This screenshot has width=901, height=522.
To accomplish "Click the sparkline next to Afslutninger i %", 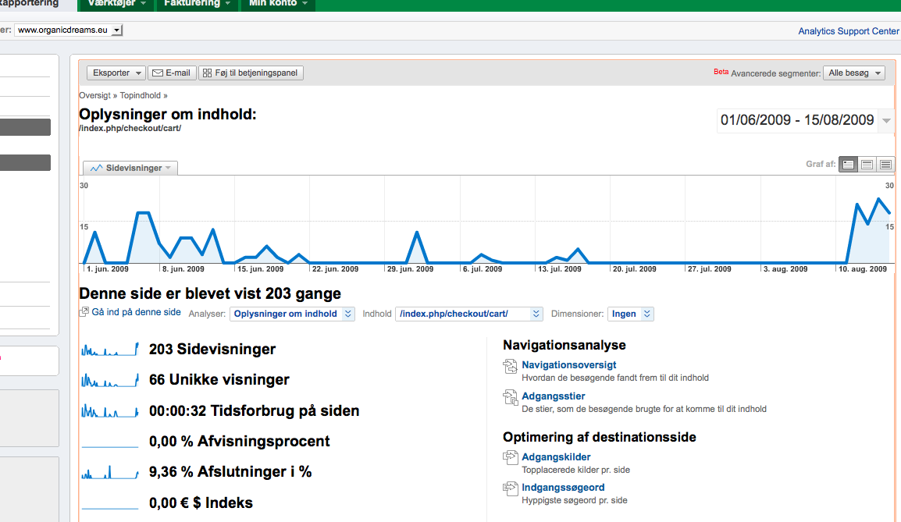I will tap(110, 472).
